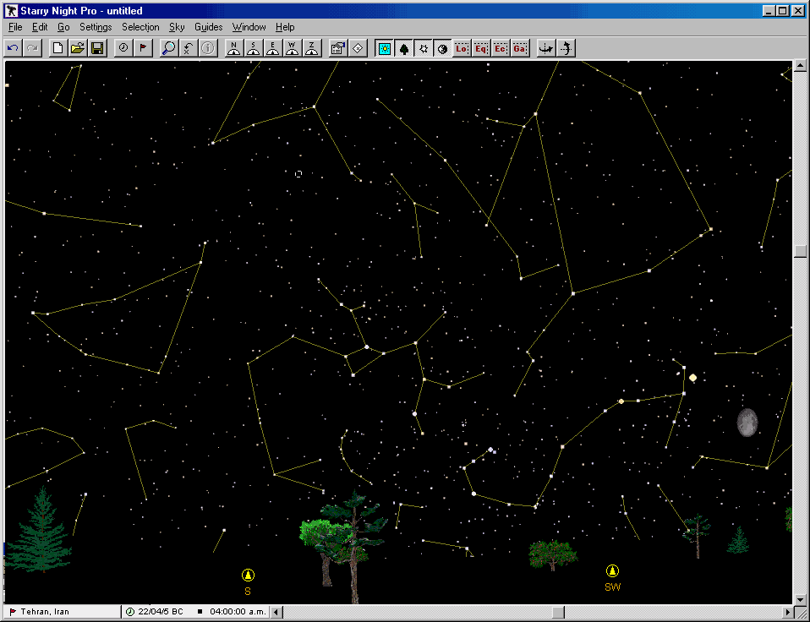Open the Help menu

[285, 27]
